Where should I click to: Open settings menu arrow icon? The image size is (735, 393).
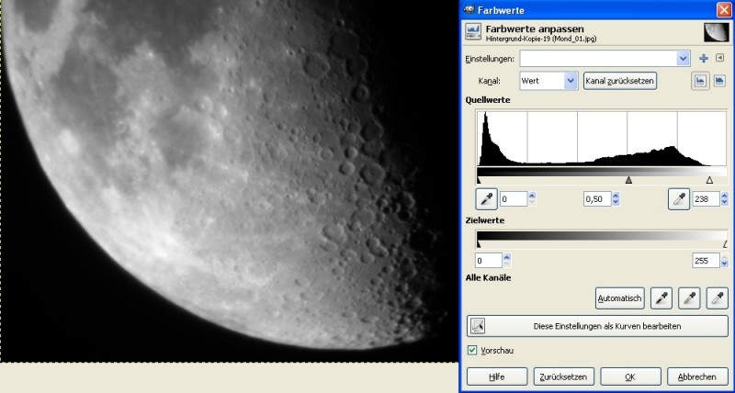click(720, 58)
